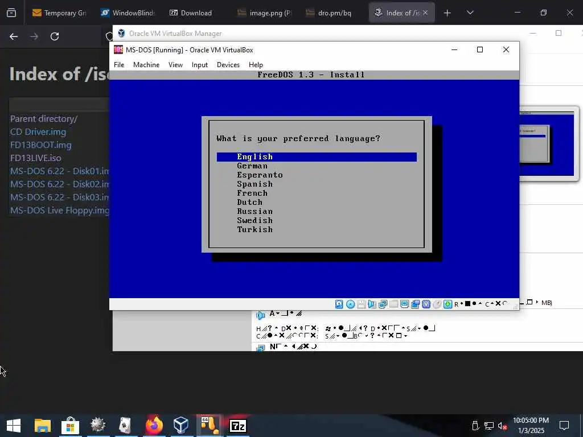Switch to the Download tab

pos(196,13)
